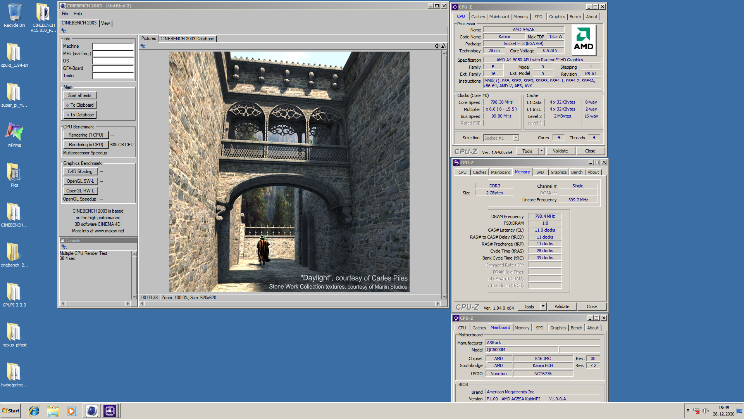This screenshot has height=419, width=744.
Task: Open the Recycle Bin desktop icon
Action: pos(14,16)
